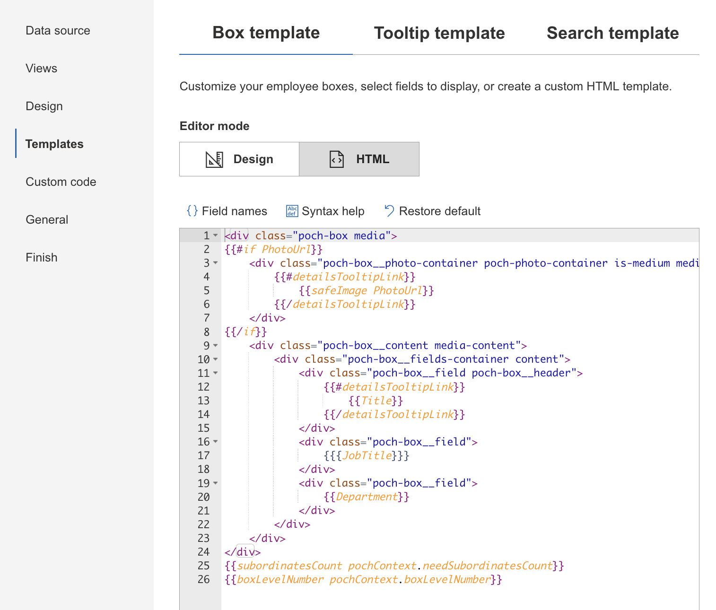716x610 pixels.
Task: Activate the HTML editor mode button
Action: tap(359, 159)
